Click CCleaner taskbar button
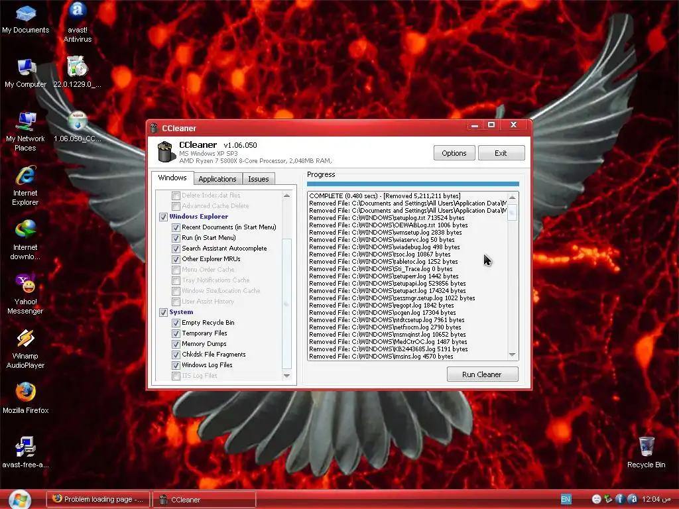Viewport: 679px width, 509px height. [204, 500]
